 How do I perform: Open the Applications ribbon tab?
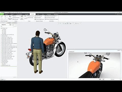tap(56, 14)
